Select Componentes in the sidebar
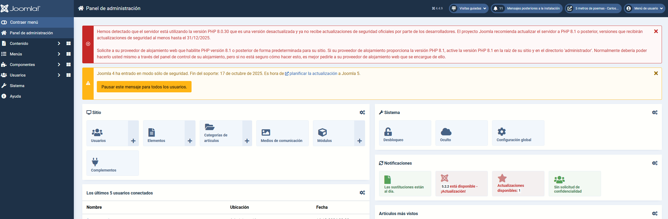This screenshot has width=668, height=219. coord(22,65)
